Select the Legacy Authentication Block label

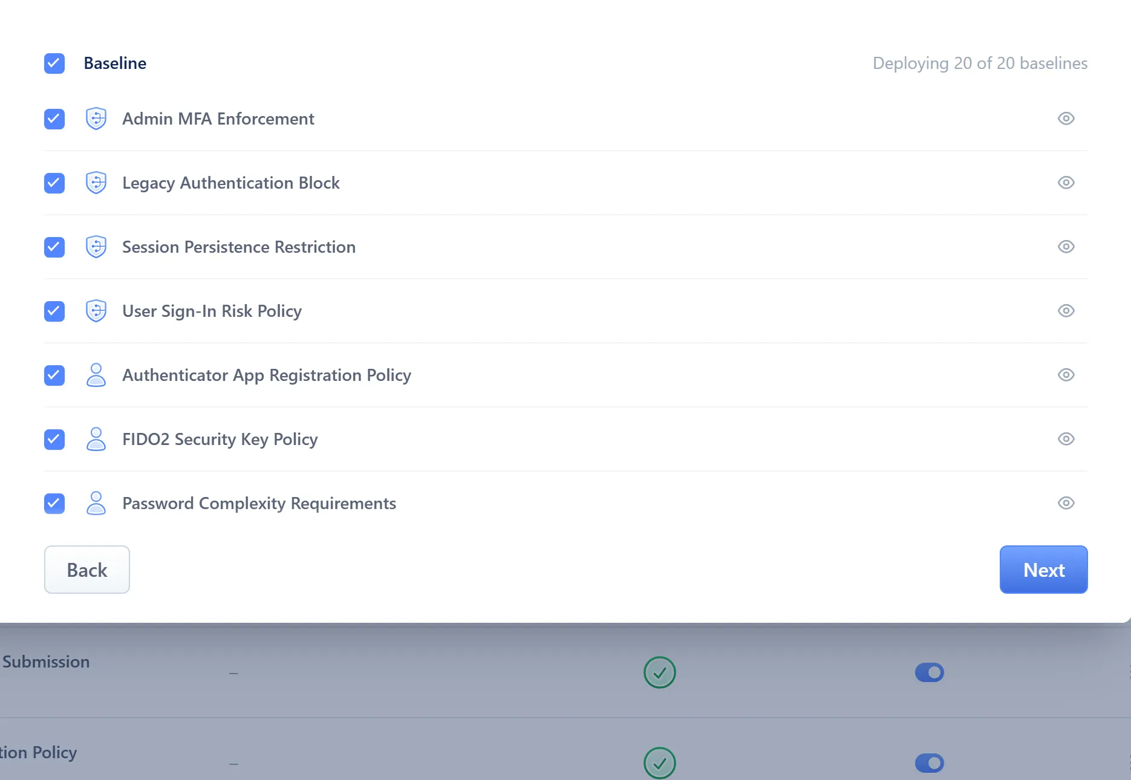(231, 183)
